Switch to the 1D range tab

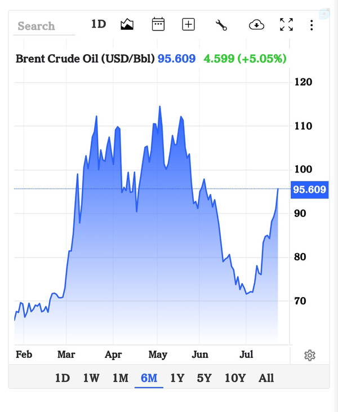click(63, 378)
